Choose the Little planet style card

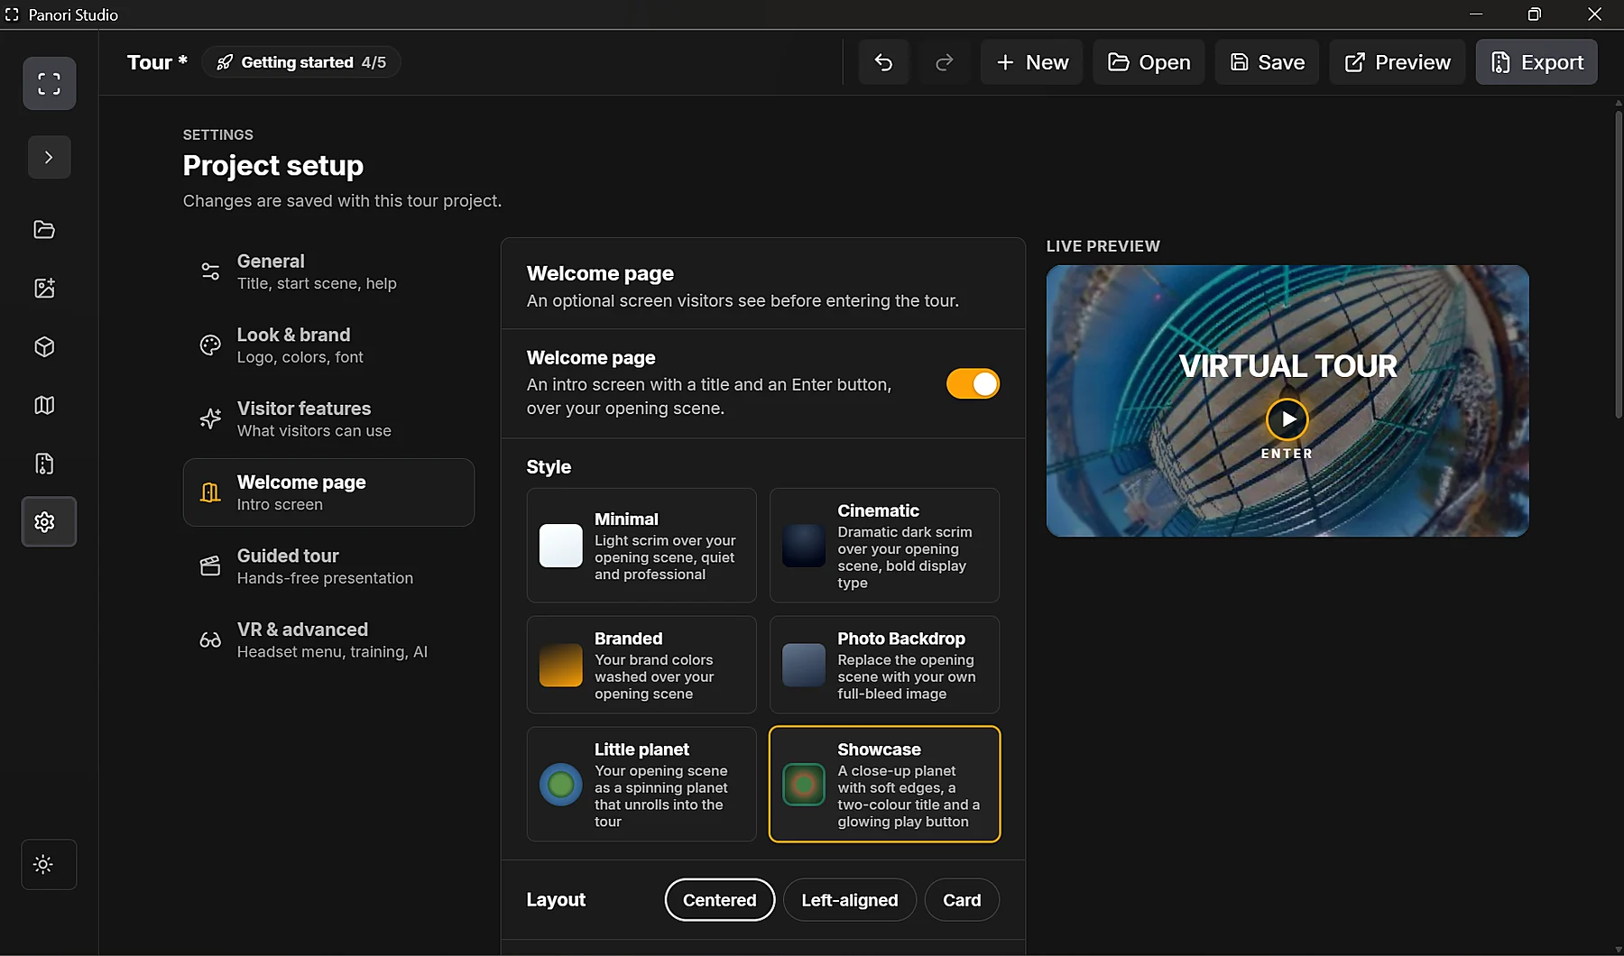point(641,785)
